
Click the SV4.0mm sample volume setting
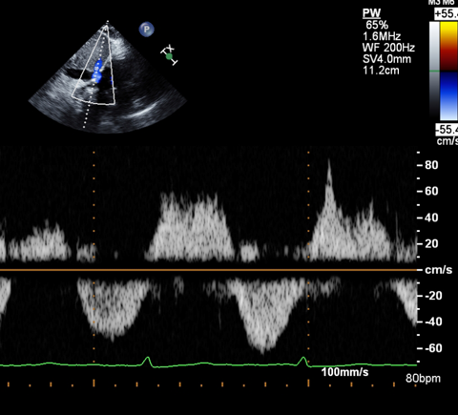click(x=386, y=59)
